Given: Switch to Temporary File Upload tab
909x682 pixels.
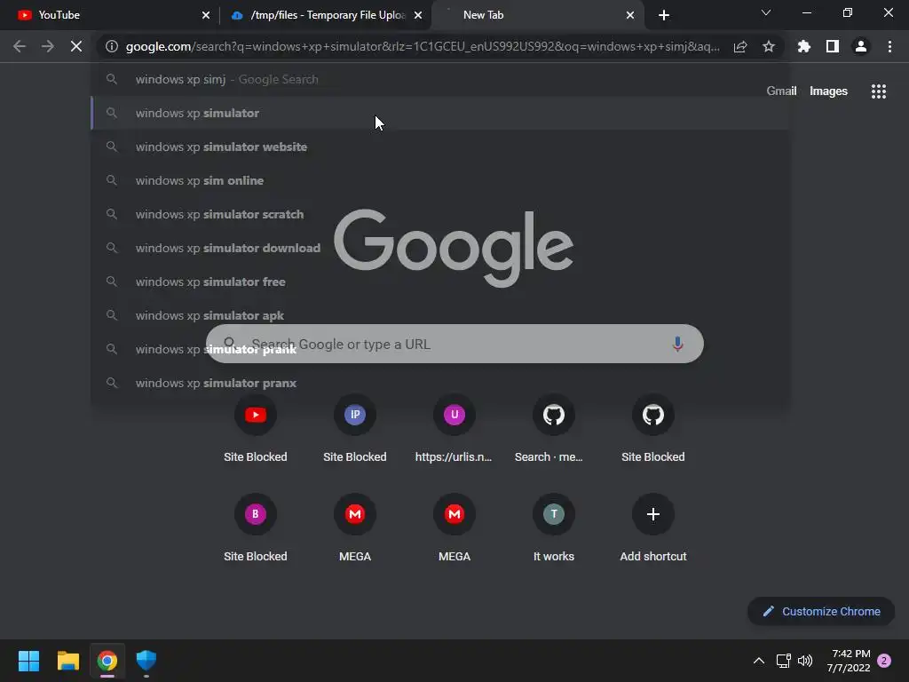Looking at the screenshot, I should point(327,15).
